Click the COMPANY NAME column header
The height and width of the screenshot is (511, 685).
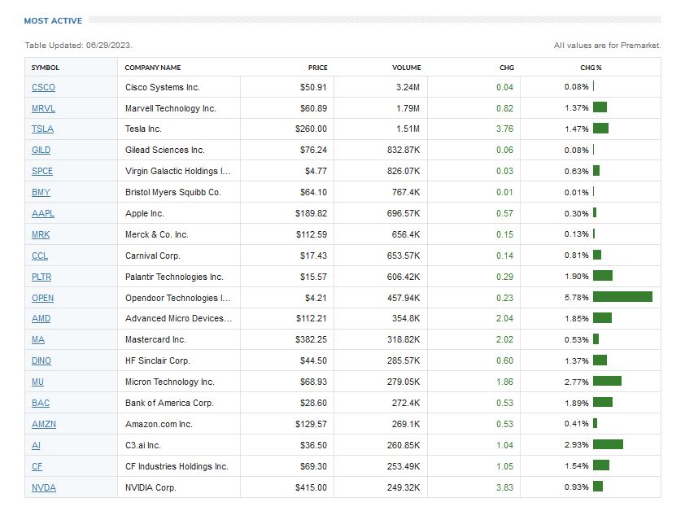153,68
